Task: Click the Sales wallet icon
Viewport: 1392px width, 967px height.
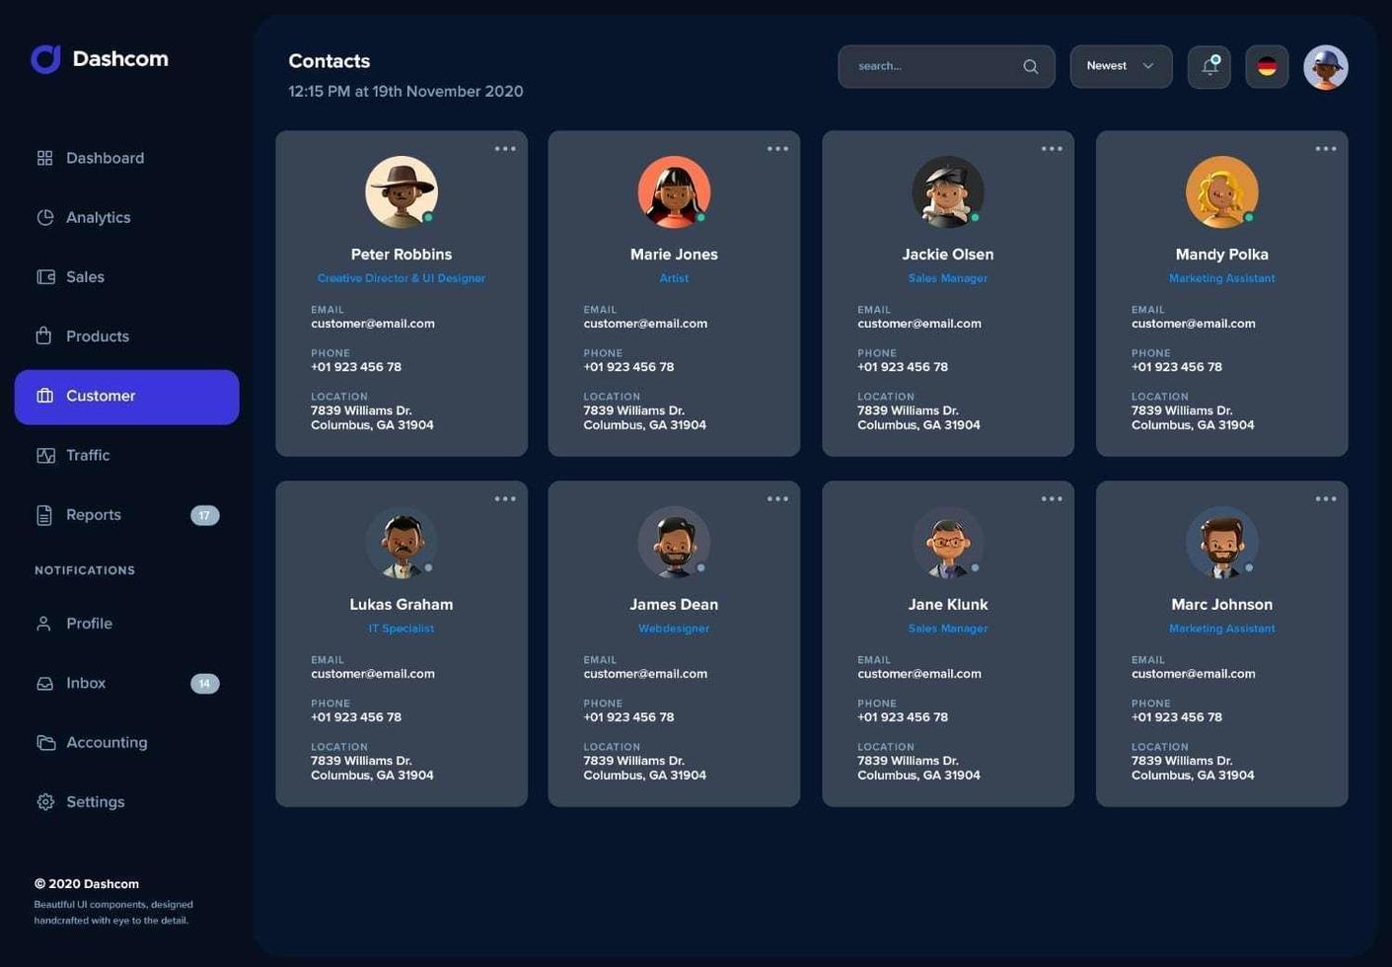Action: (x=45, y=277)
